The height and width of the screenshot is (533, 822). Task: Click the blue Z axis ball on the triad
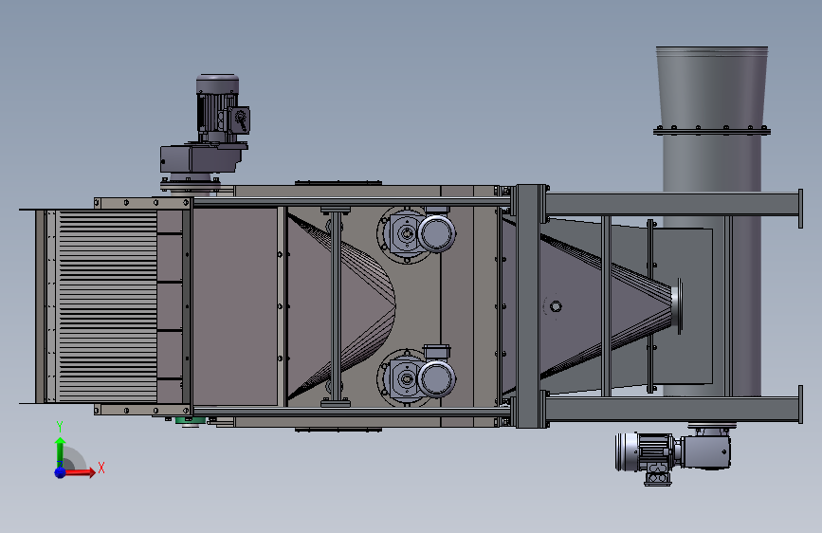click(x=61, y=472)
